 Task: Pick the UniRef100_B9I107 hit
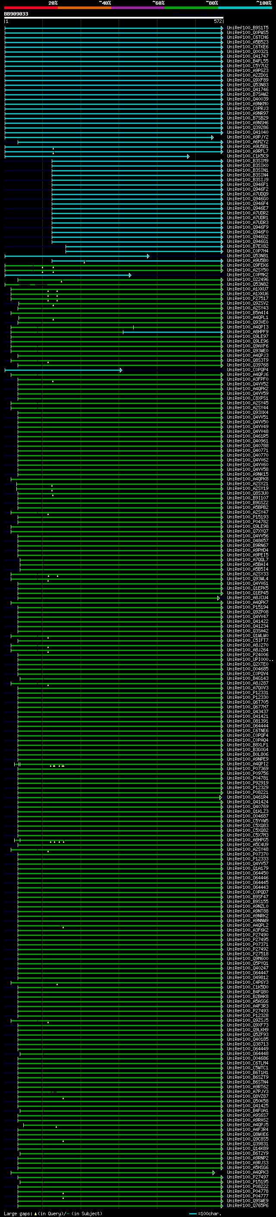coord(247,498)
